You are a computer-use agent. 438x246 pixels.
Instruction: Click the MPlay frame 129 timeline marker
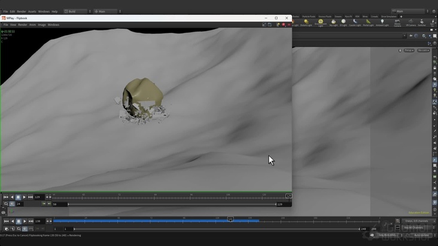tap(289, 196)
